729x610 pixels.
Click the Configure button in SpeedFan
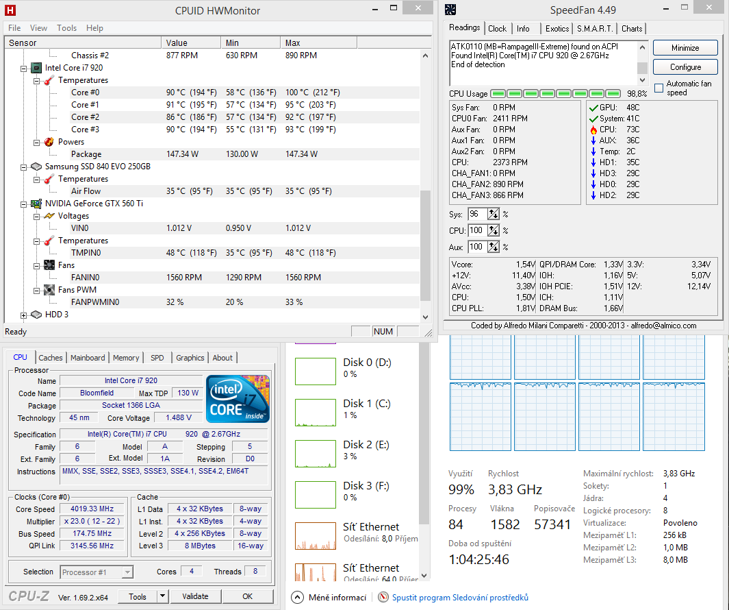tap(685, 67)
